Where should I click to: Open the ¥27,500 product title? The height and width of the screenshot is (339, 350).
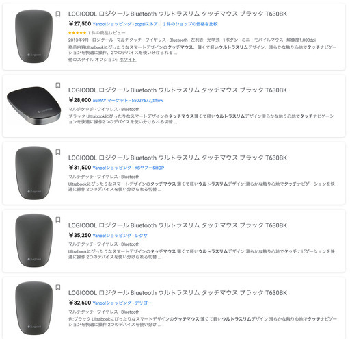178,14
